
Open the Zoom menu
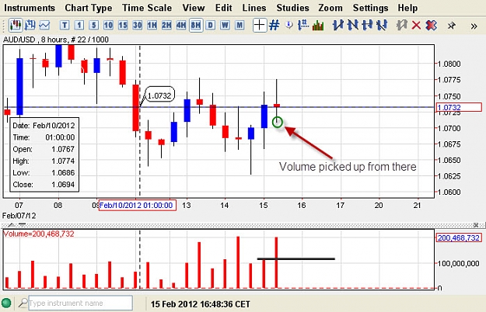[x=330, y=8]
